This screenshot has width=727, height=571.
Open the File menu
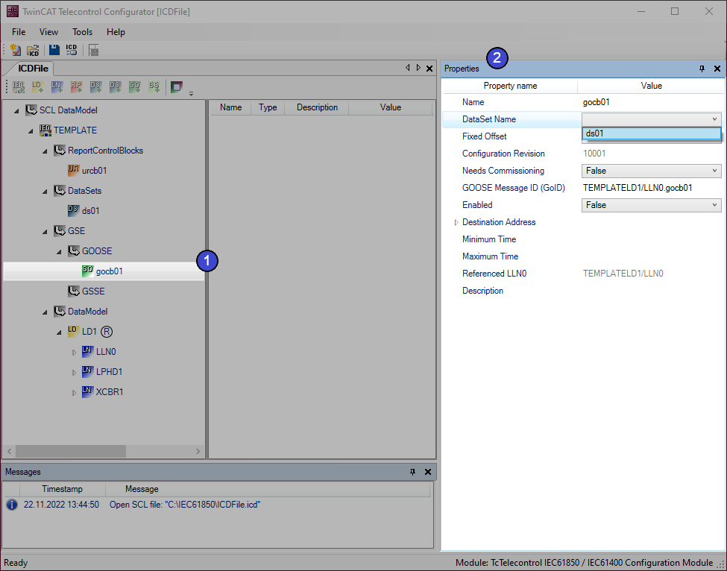[19, 32]
